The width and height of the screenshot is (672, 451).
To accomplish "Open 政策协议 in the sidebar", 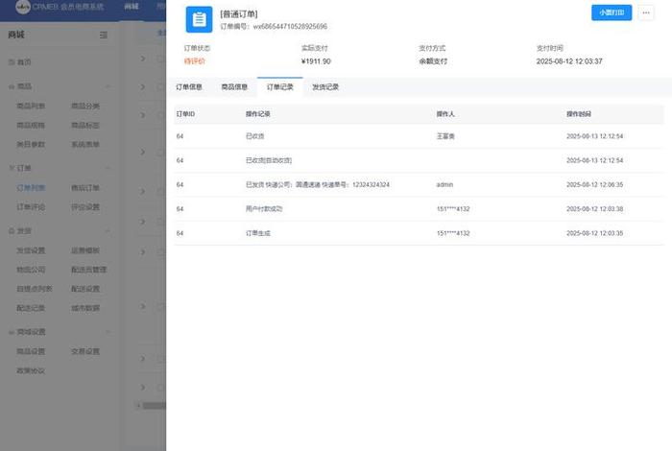I will pyautogui.click(x=31, y=371).
